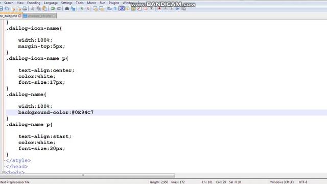Click the 'Ln : 101' status bar entry

[x=207, y=182]
